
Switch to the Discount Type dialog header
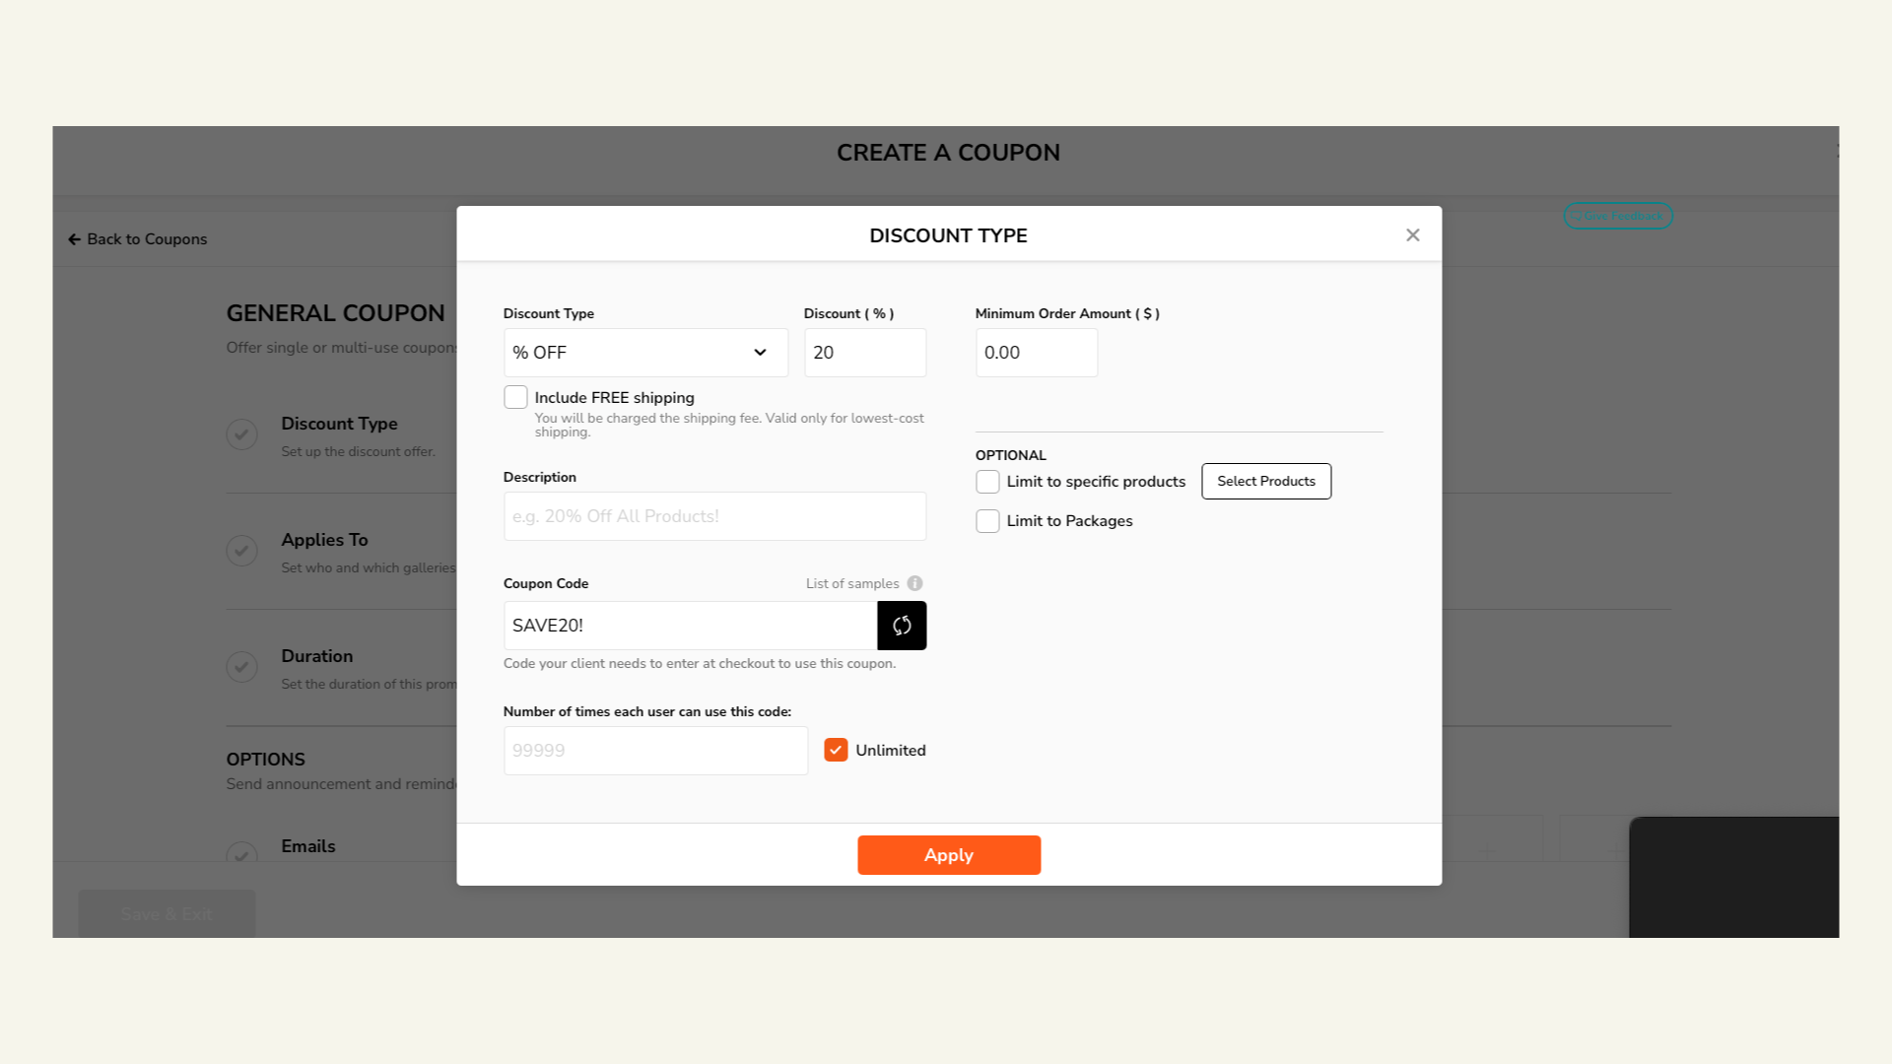pyautogui.click(x=948, y=235)
